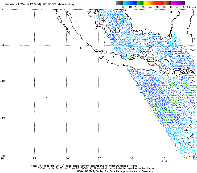Click the brown 35-40 knots legend segment
The height and width of the screenshot is (173, 197).
168,3
